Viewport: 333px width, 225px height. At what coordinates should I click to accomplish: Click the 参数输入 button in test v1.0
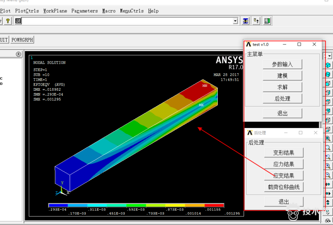point(282,64)
